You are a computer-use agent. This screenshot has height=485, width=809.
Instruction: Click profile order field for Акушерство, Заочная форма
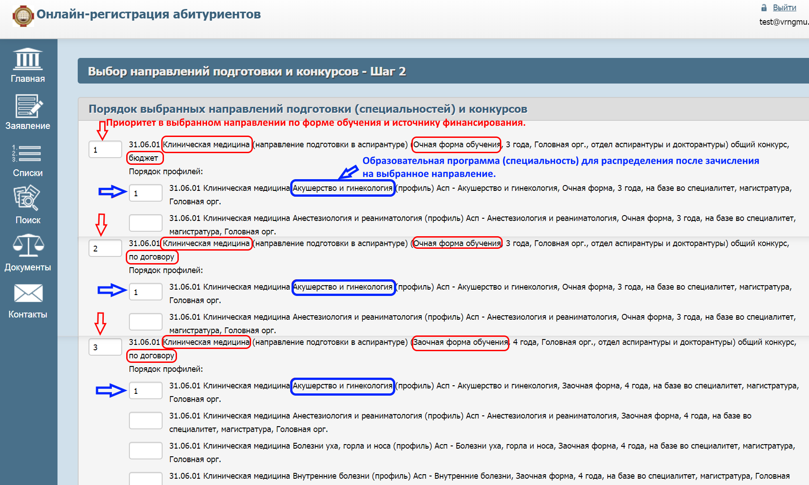point(146,391)
